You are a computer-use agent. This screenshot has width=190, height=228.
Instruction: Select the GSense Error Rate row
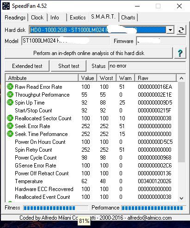[x=92, y=166]
